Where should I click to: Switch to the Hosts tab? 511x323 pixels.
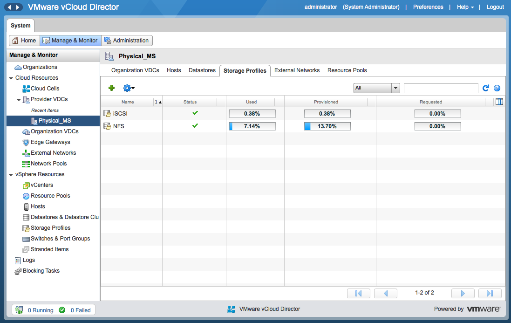[174, 70]
